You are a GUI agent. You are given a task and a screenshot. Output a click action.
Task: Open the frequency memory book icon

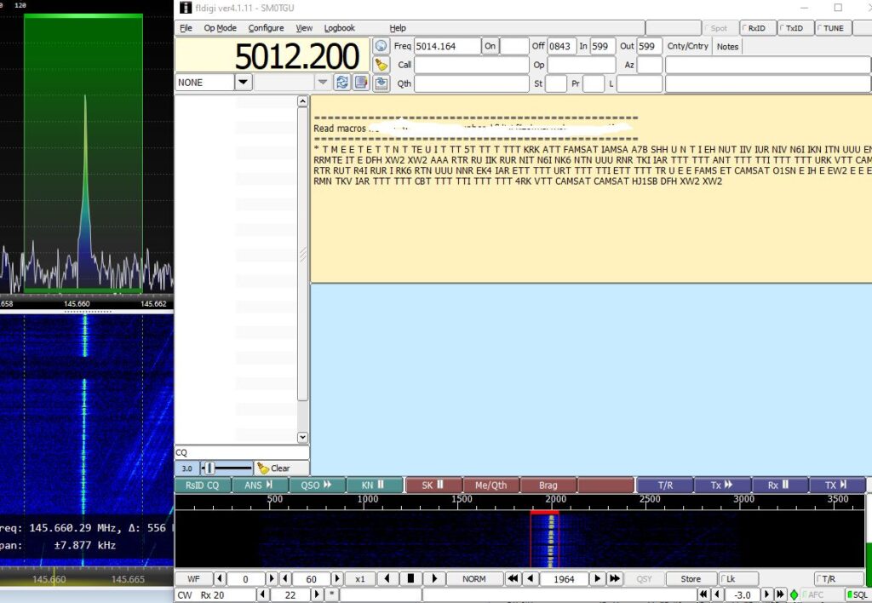coord(361,83)
